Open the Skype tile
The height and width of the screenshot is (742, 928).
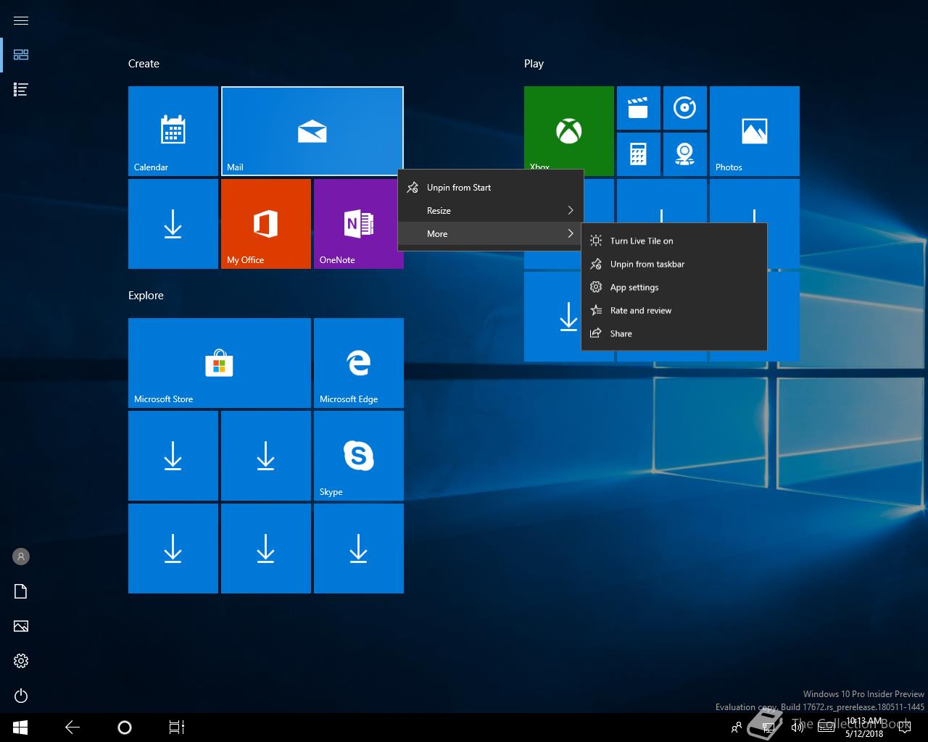(359, 456)
